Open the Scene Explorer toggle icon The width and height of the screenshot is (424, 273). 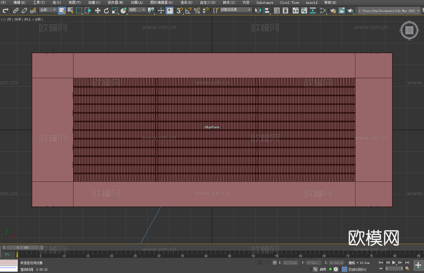coord(277,10)
